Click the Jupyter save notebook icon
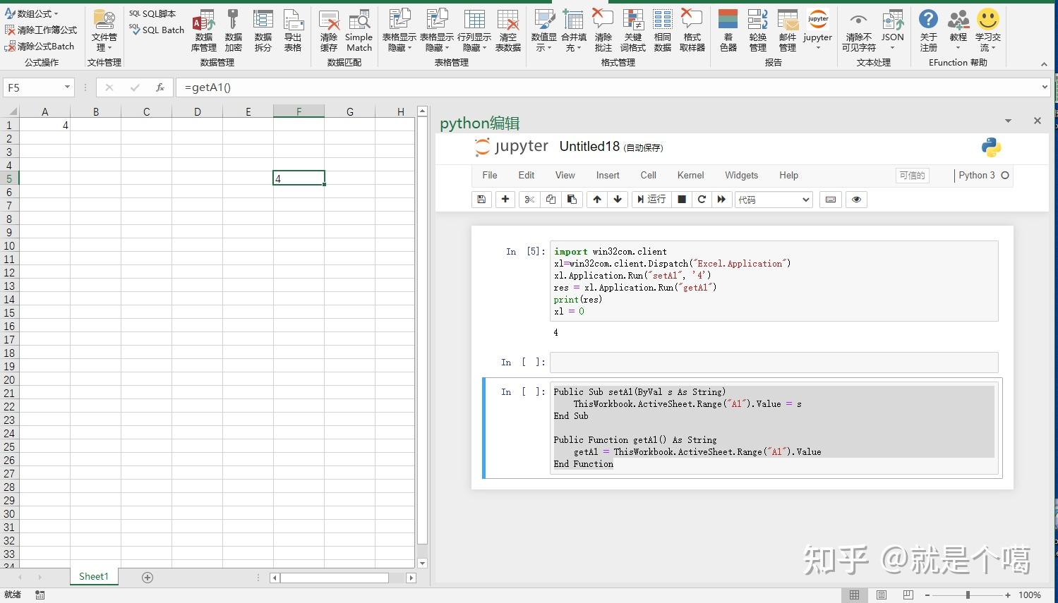The image size is (1058, 603). 481,200
